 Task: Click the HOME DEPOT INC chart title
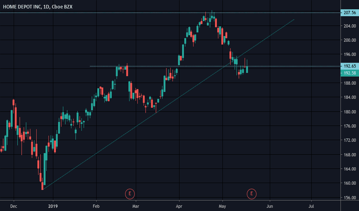(37, 7)
